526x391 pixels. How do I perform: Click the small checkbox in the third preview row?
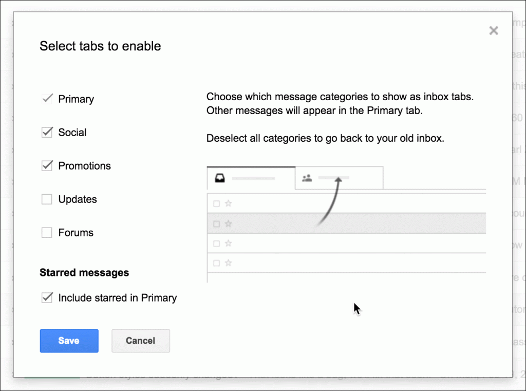[216, 244]
